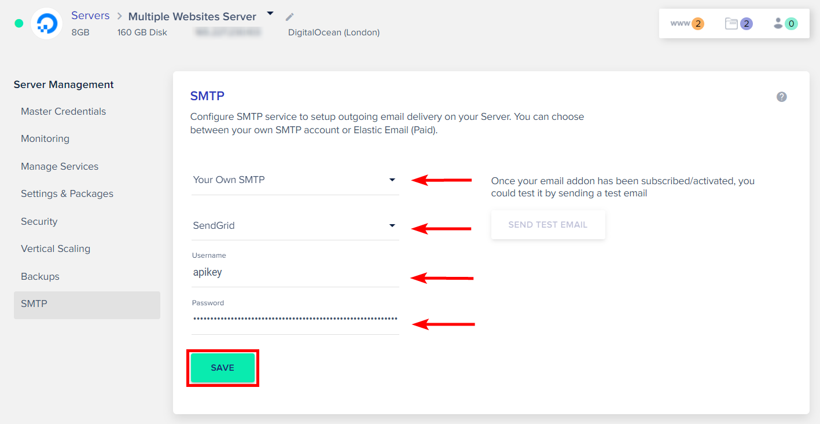Open the Your Own SMTP dropdown
The height and width of the screenshot is (424, 820).
[x=295, y=180]
